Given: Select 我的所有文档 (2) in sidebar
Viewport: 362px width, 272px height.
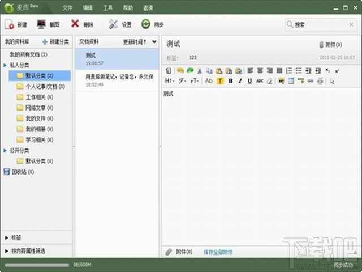Looking at the screenshot, I should [28, 54].
